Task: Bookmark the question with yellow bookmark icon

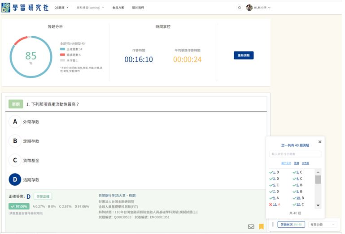Action: (261, 227)
